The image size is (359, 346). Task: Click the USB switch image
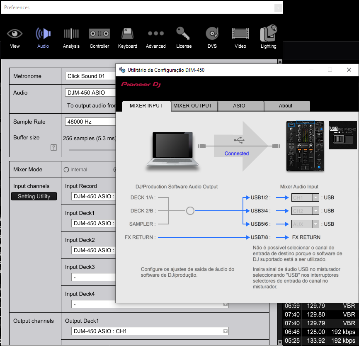tap(343, 135)
